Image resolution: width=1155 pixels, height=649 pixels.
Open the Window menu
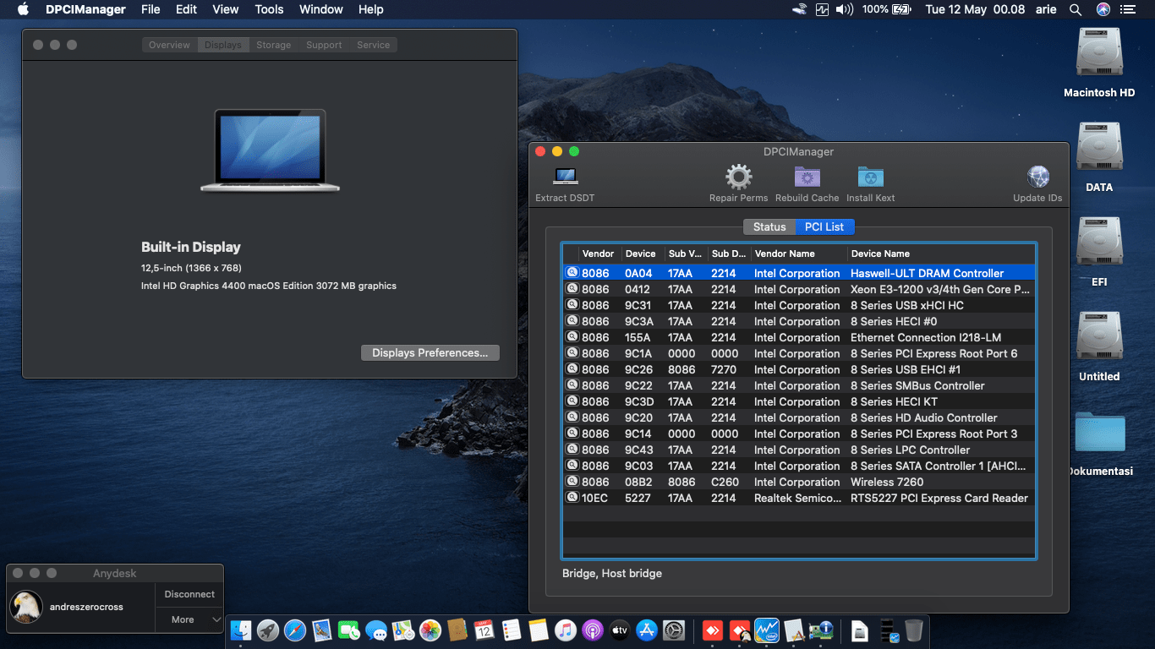pos(321,9)
